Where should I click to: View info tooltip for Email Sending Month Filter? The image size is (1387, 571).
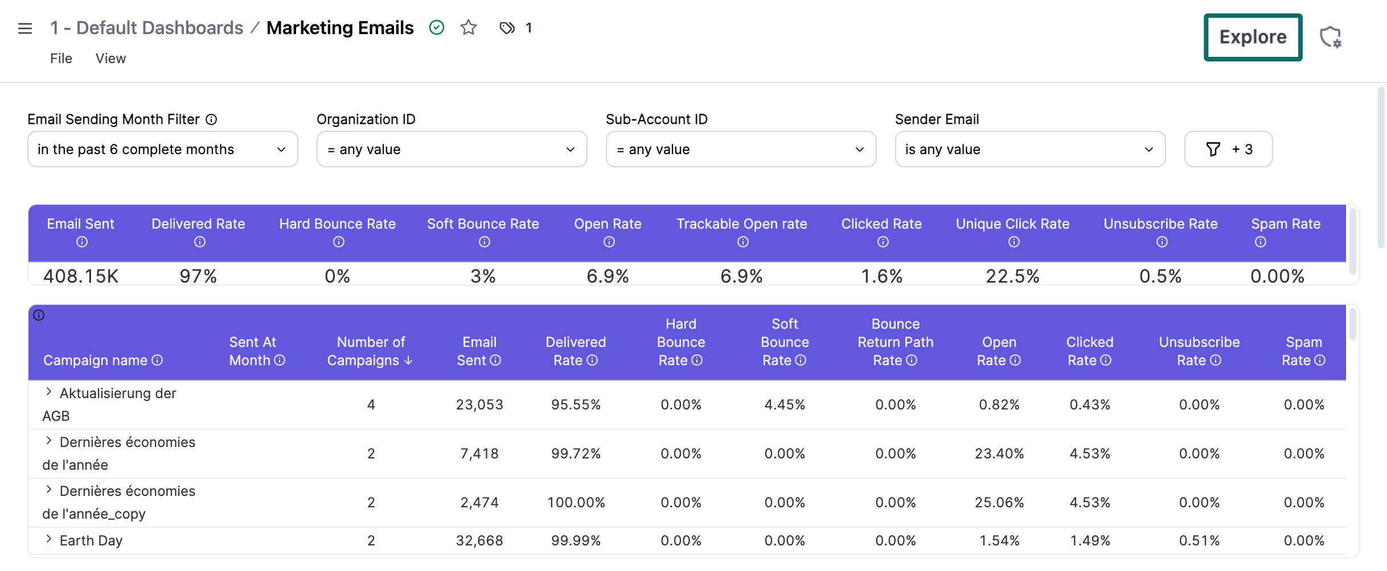(211, 119)
